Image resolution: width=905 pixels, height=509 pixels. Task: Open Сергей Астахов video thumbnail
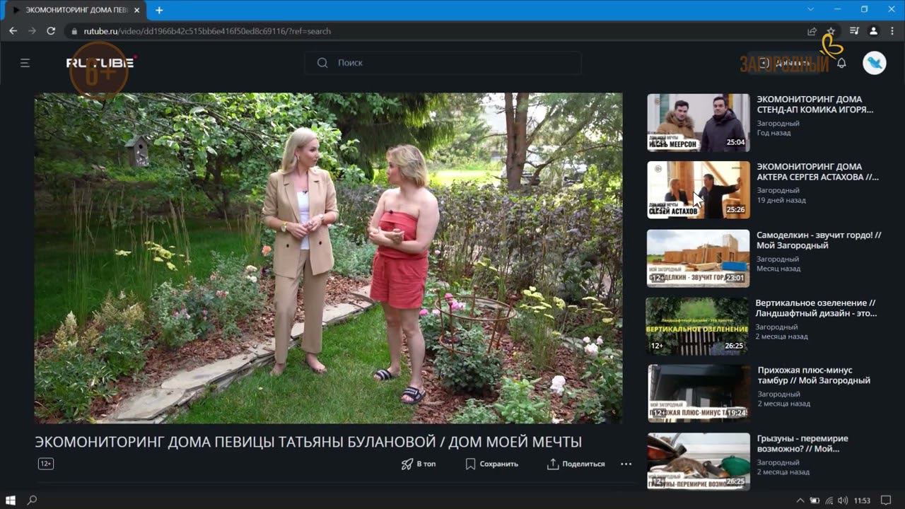(x=699, y=190)
